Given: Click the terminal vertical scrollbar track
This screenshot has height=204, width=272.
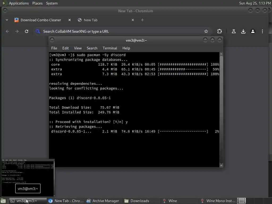Looking at the screenshot, I should click(221, 110).
